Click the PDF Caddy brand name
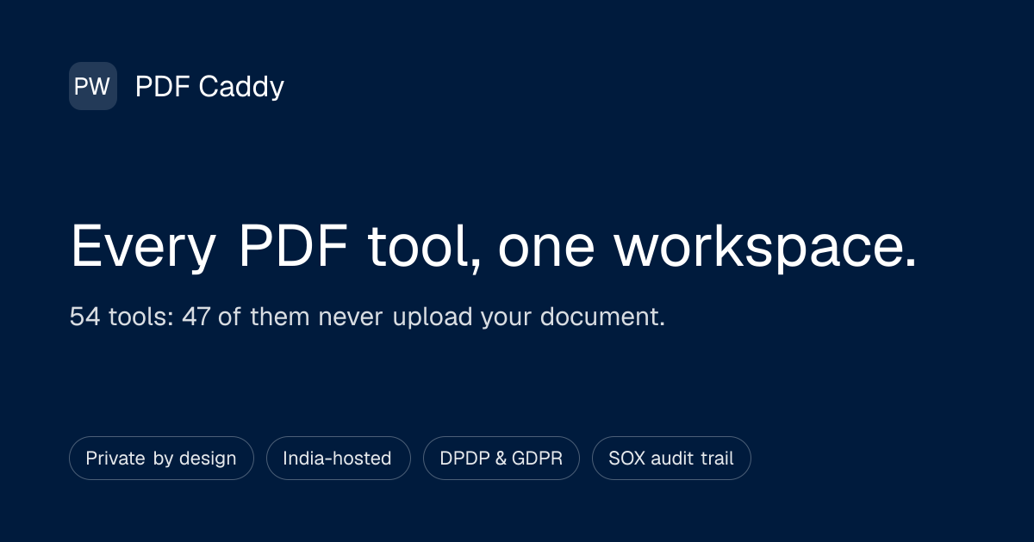The height and width of the screenshot is (542, 1034). coord(209,86)
